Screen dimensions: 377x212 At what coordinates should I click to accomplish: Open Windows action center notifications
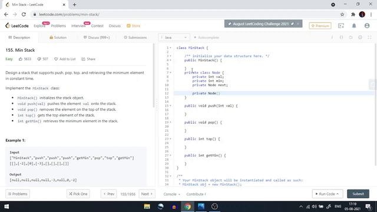pyautogui.click(x=368, y=207)
